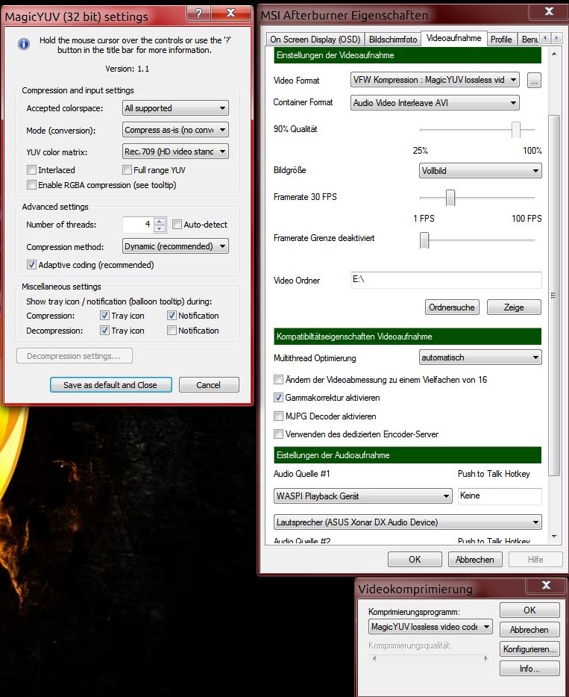Switch to Profile tab
This screenshot has height=697, width=569.
coord(501,39)
